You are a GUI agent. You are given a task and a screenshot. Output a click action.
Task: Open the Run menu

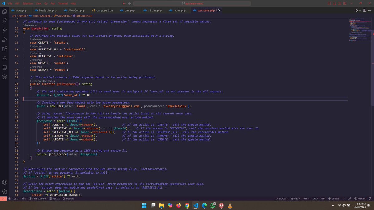coord(53,3)
